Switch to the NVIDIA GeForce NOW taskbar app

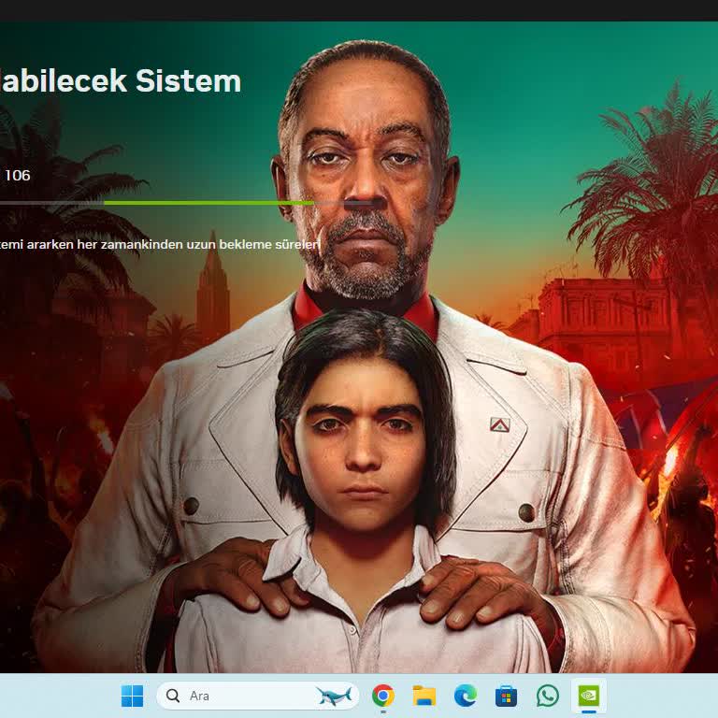[589, 696]
